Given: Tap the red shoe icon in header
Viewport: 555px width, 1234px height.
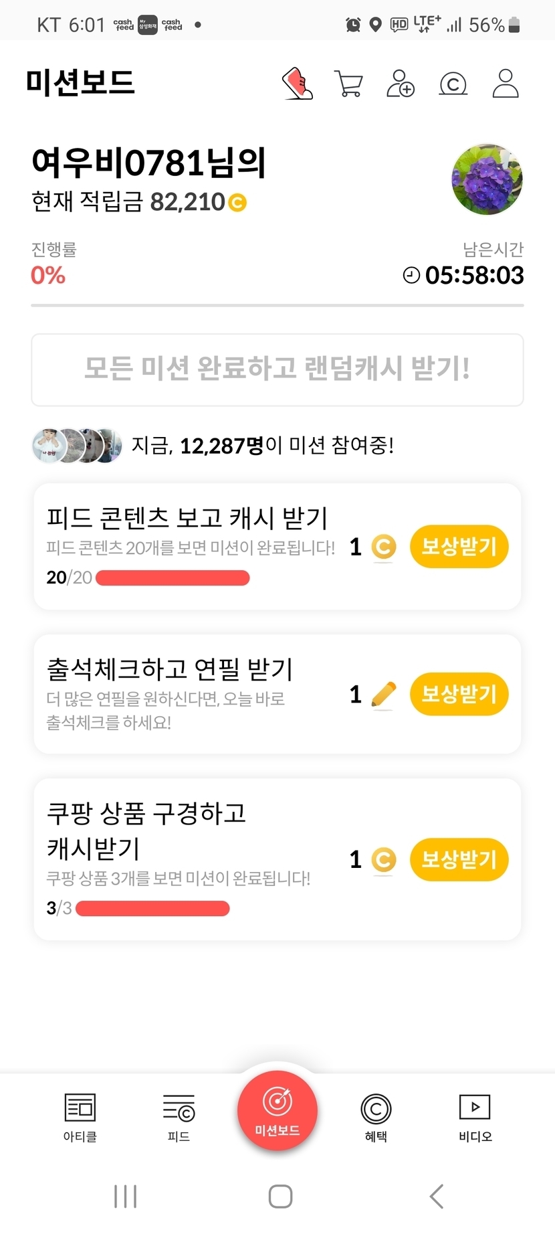Looking at the screenshot, I should pos(298,84).
